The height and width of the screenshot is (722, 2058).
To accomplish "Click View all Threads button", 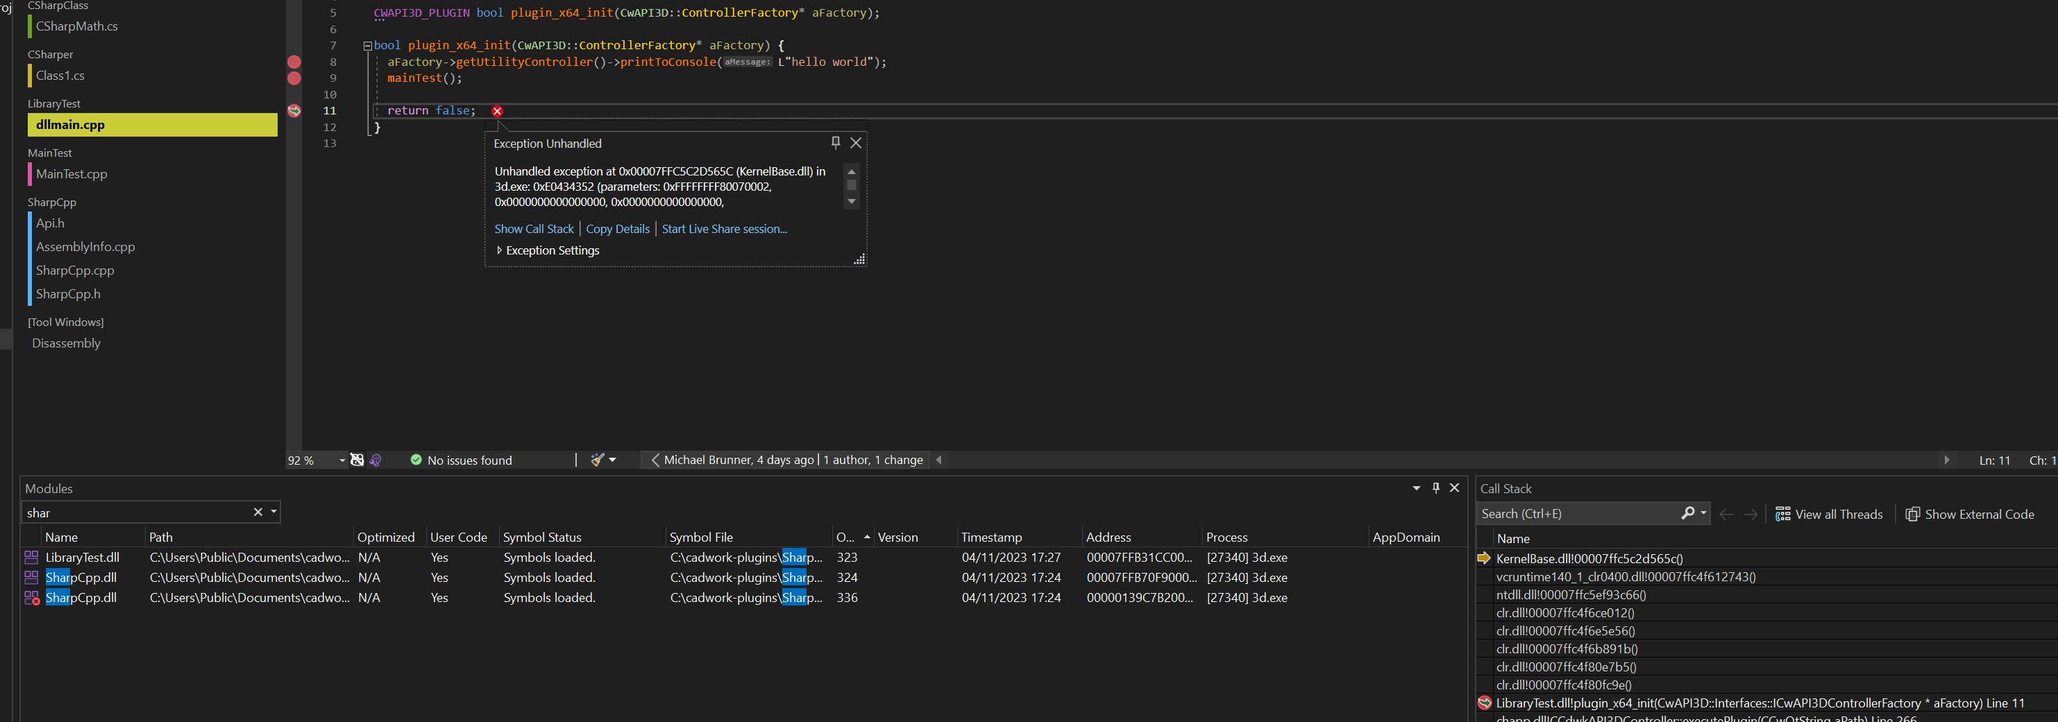I will pos(1829,515).
